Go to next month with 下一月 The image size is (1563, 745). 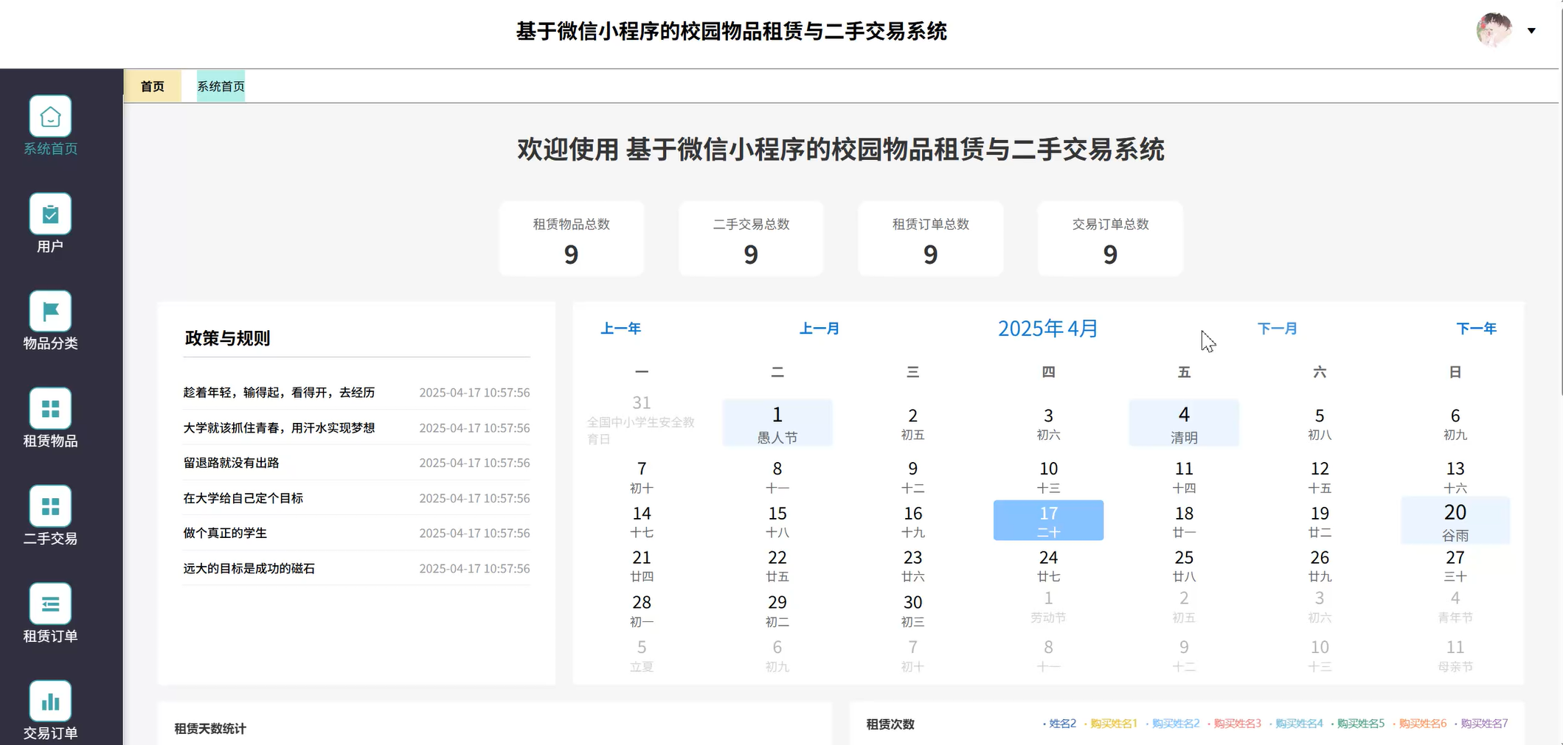(1277, 329)
